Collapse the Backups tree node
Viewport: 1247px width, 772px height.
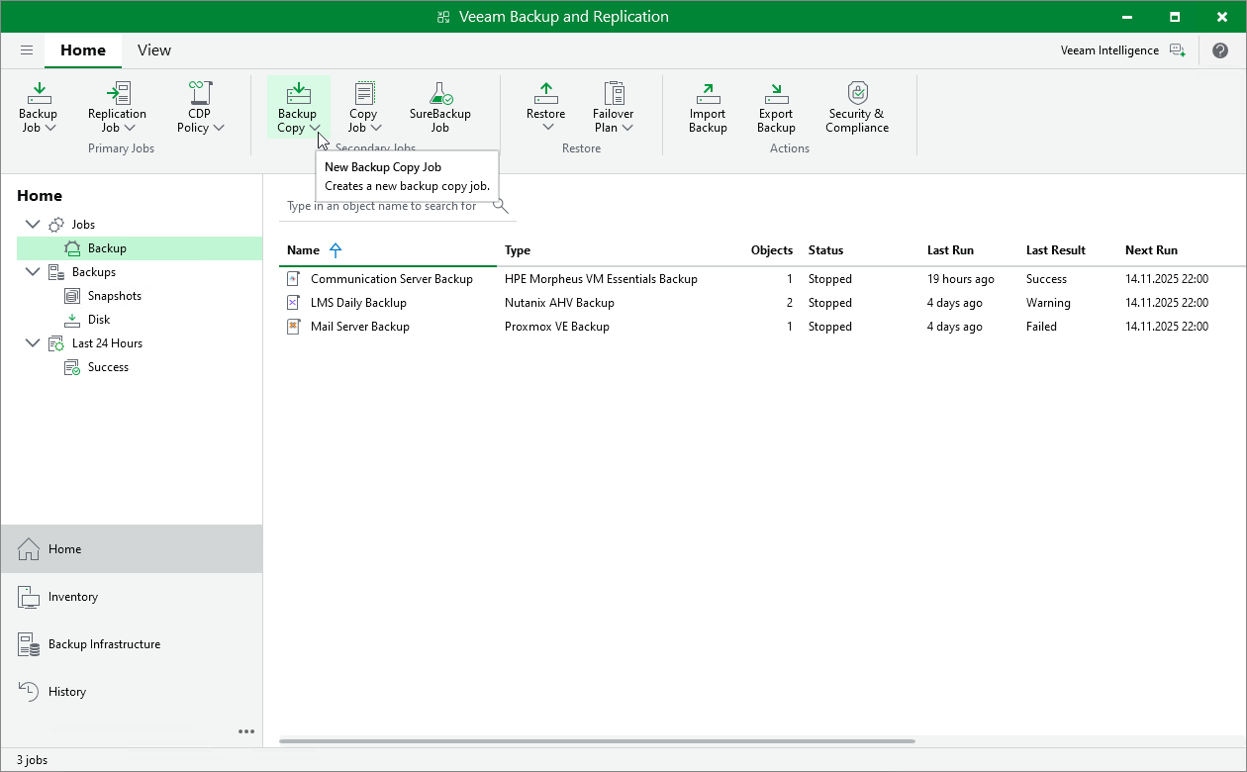coord(33,272)
